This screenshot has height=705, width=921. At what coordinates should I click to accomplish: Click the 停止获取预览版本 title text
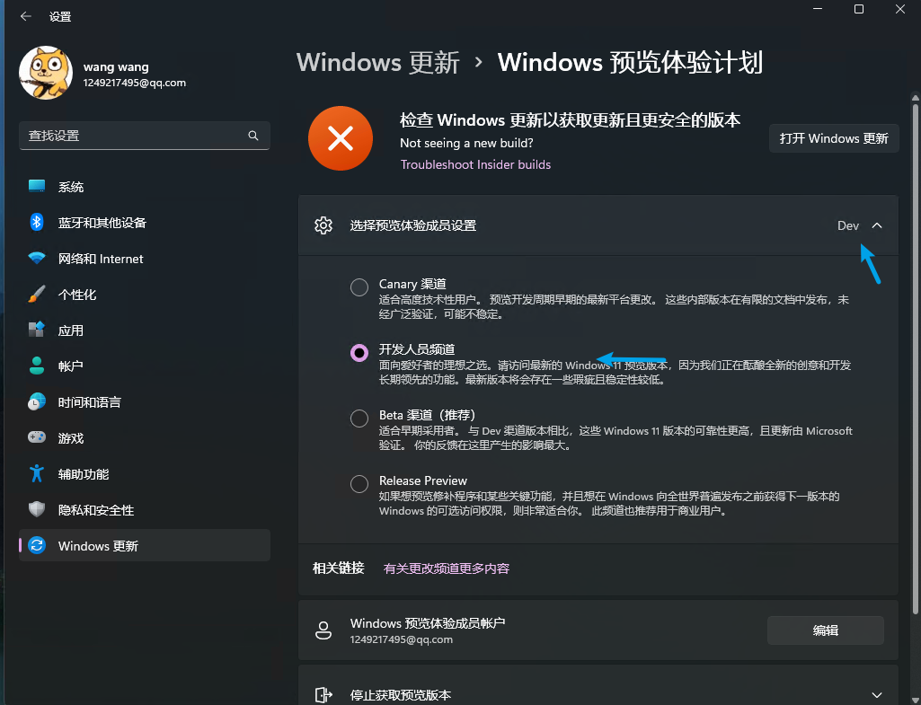(401, 695)
